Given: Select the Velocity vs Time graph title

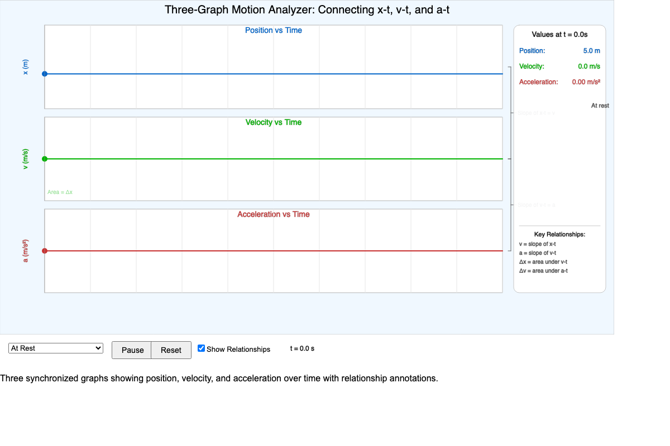Looking at the screenshot, I should [273, 122].
